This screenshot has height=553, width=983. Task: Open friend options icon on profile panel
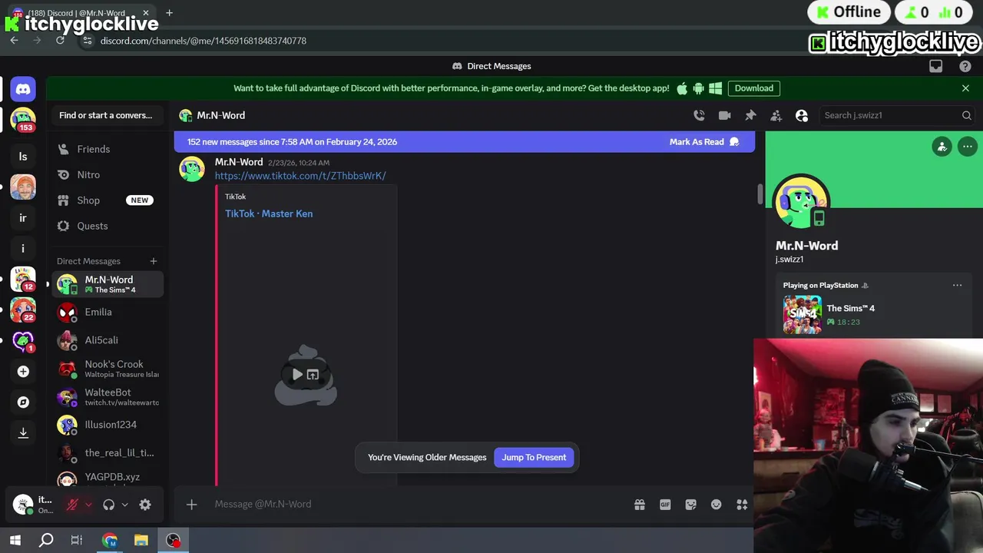point(942,147)
